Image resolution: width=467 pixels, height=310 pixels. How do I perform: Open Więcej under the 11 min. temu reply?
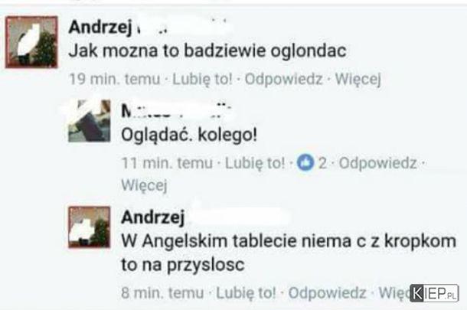[x=144, y=185]
